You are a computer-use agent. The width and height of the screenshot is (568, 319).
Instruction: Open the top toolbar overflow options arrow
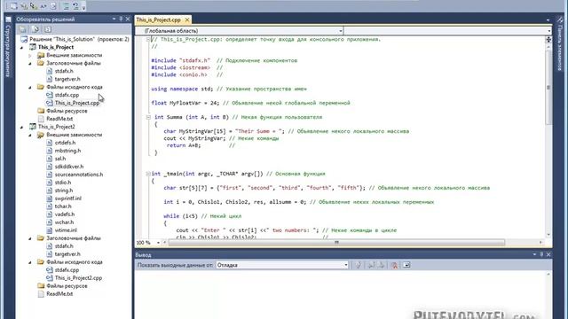tap(83, 7)
